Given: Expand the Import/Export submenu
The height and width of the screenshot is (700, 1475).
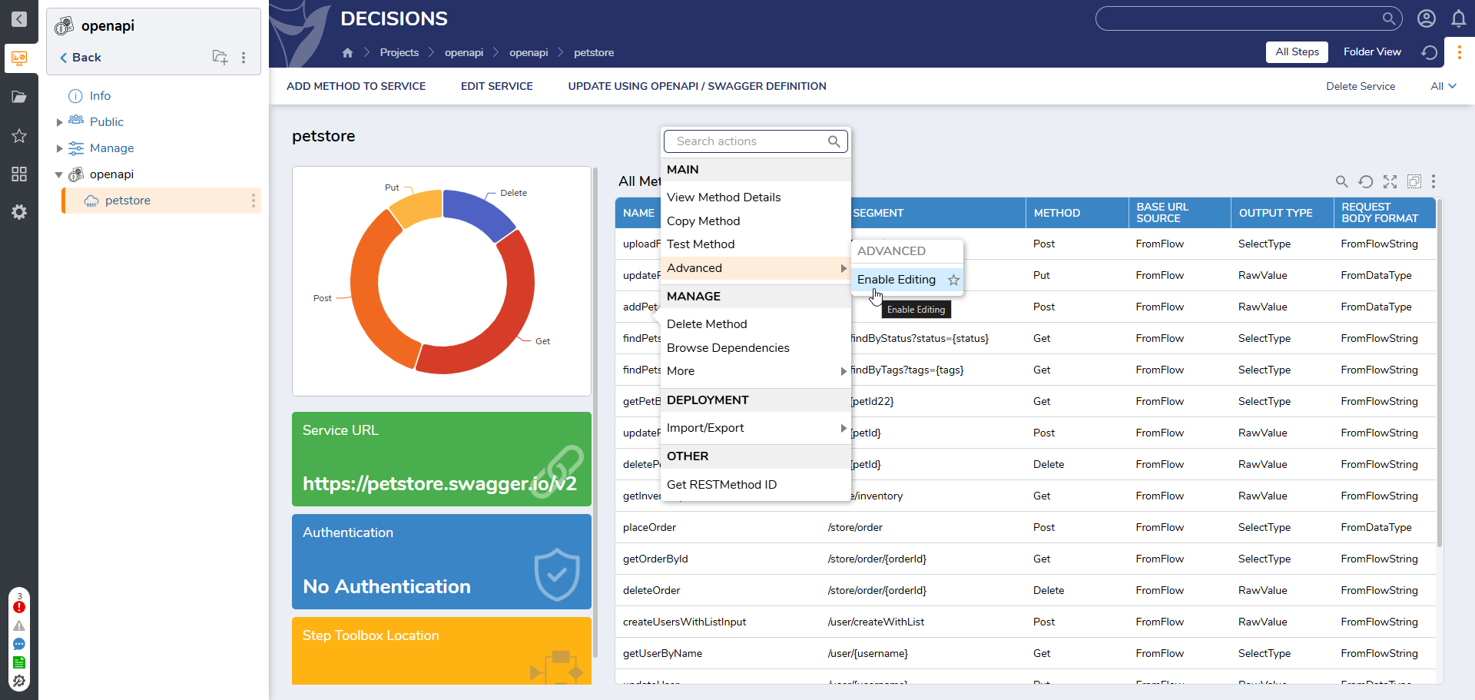Looking at the screenshot, I should click(x=756, y=428).
